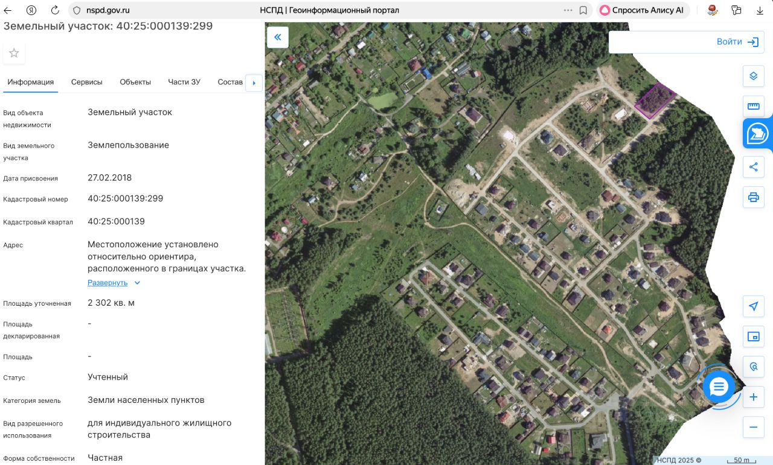Click the Войти login button
773x465 pixels.
737,42
